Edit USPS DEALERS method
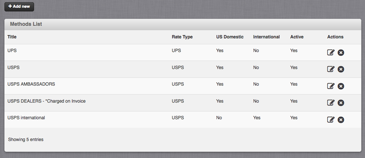The width and height of the screenshot is (365, 158). coord(331,103)
